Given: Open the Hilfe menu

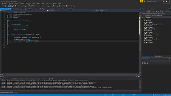Looking at the screenshot, I should (x=60, y=4).
